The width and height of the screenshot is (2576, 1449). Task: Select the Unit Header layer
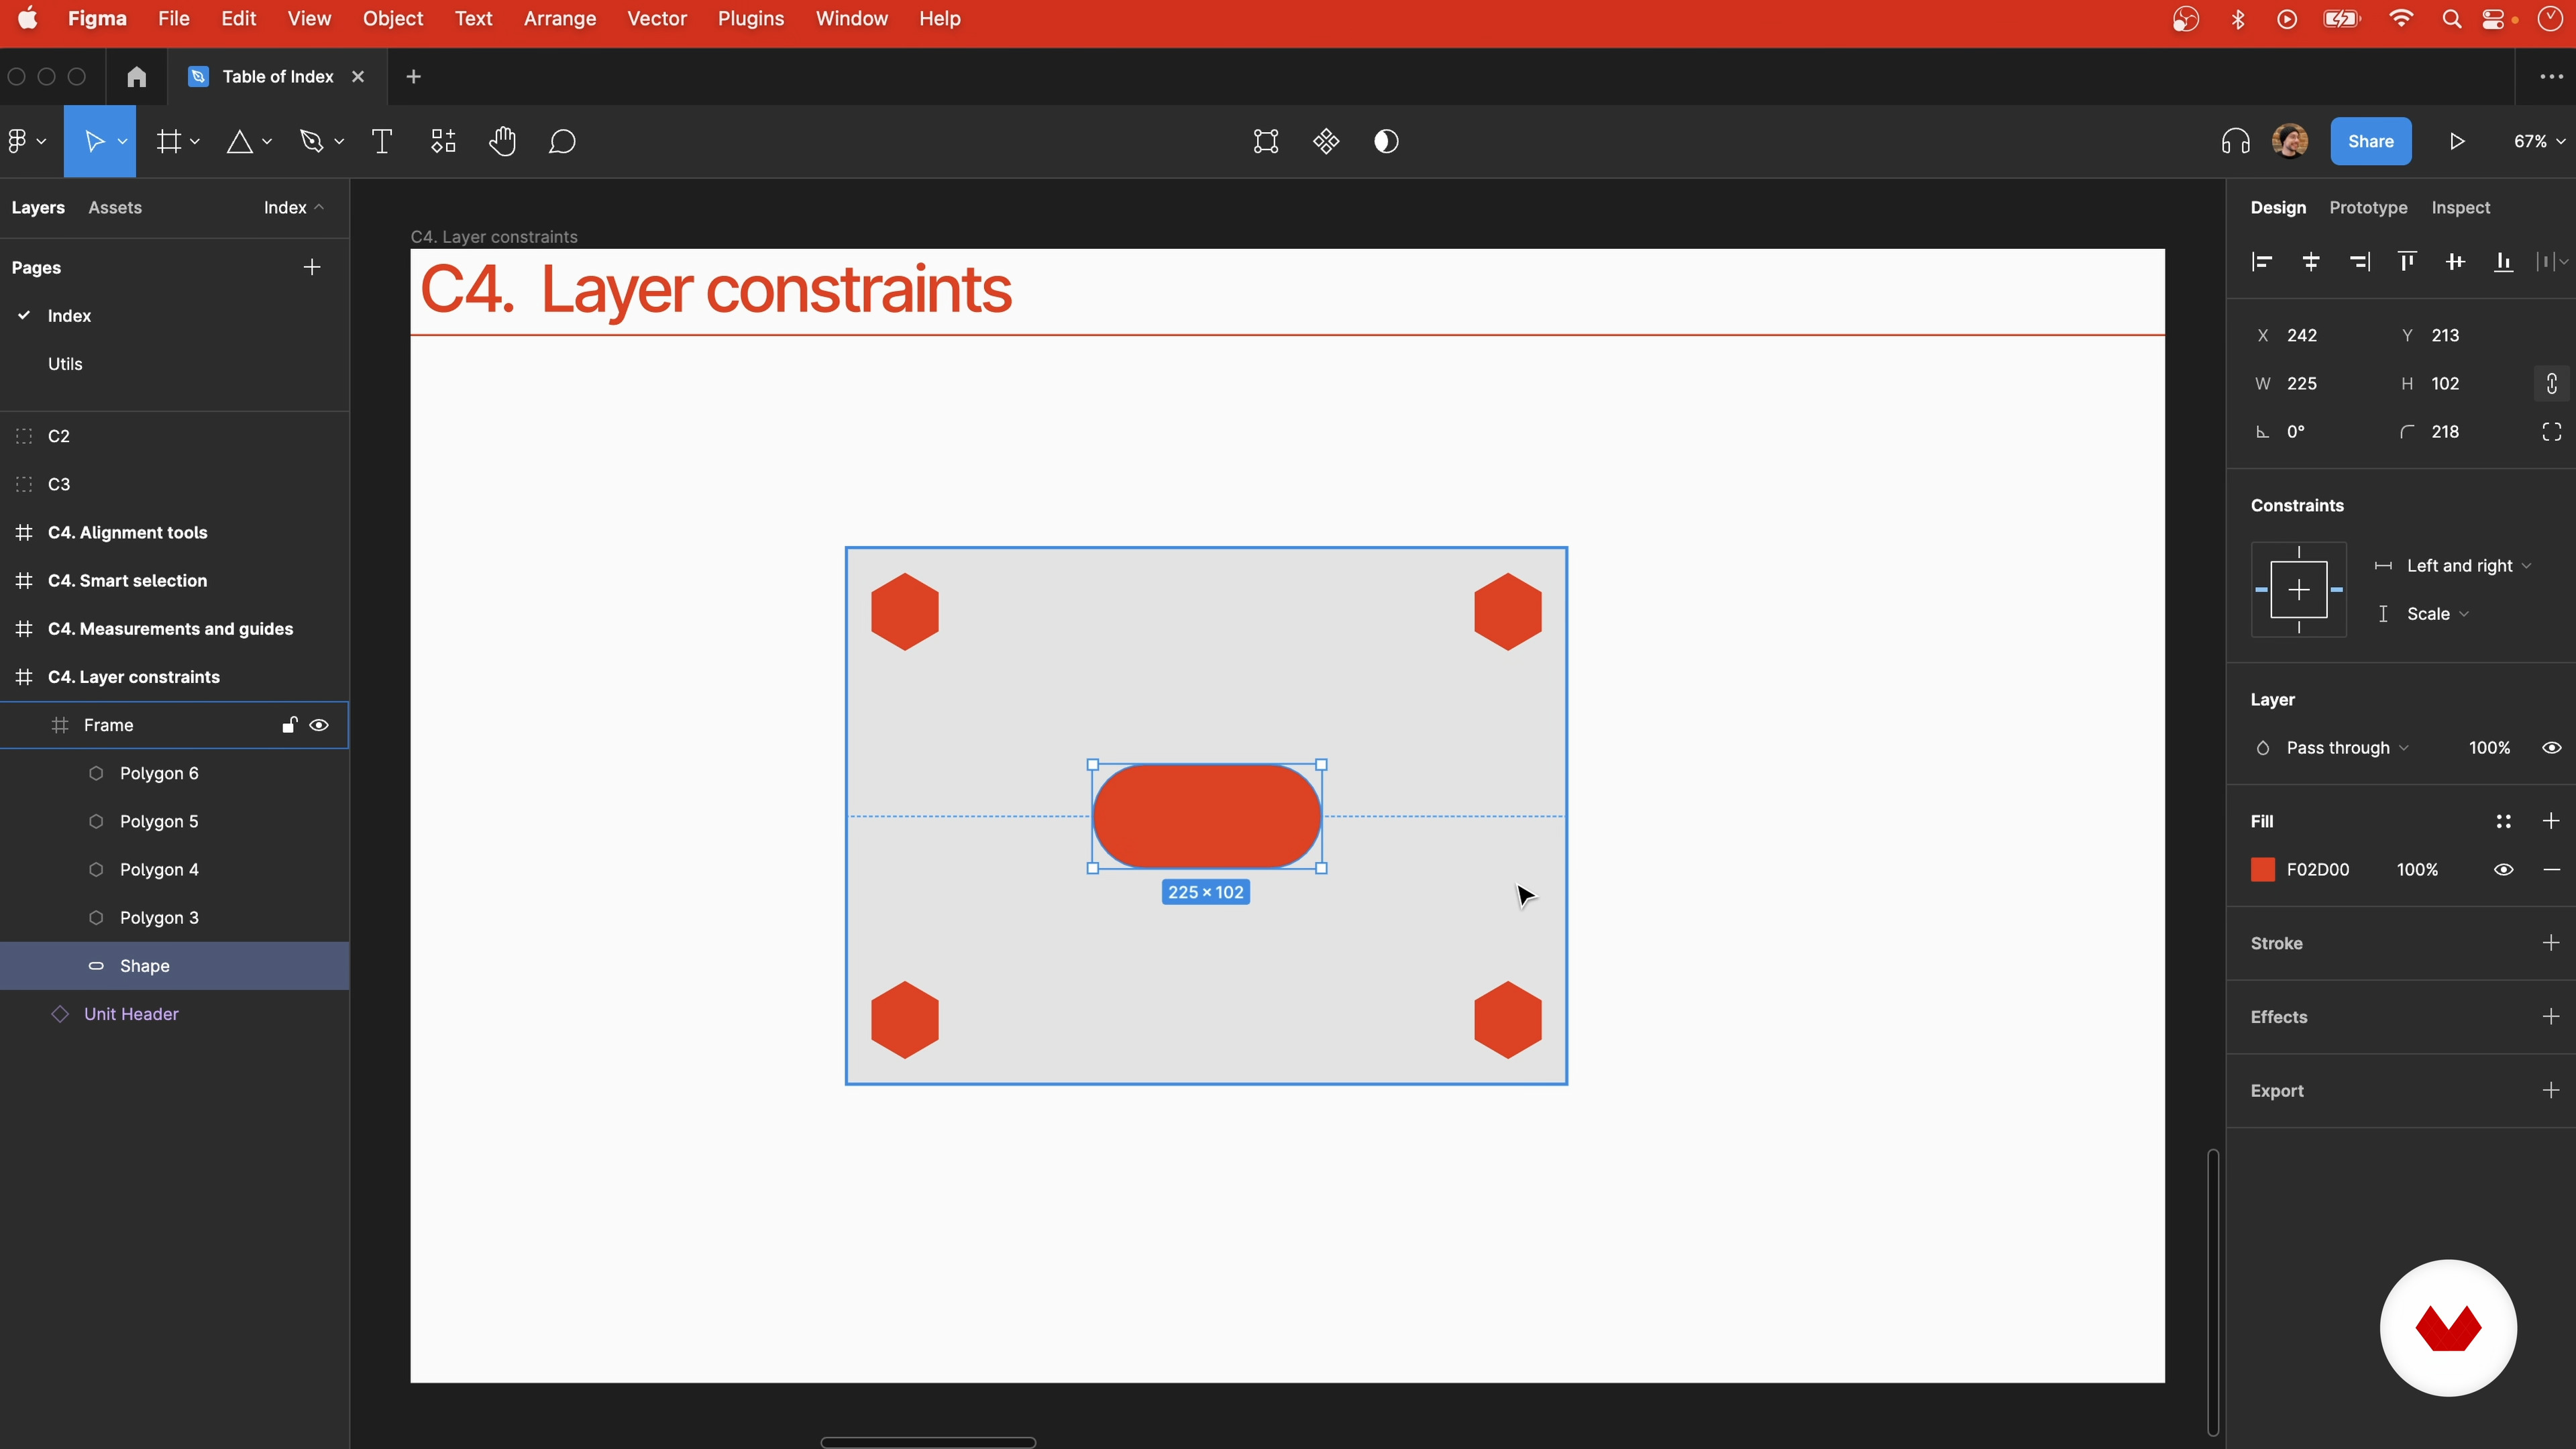coord(175,1014)
